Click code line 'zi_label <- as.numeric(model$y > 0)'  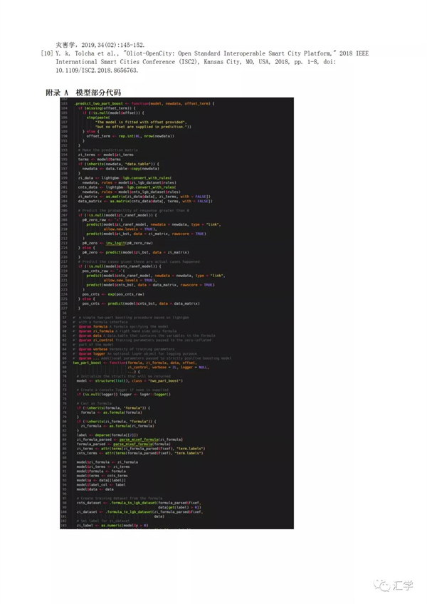[112, 526]
